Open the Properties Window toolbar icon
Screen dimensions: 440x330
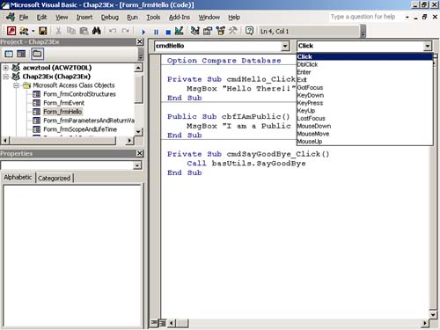[208, 31]
